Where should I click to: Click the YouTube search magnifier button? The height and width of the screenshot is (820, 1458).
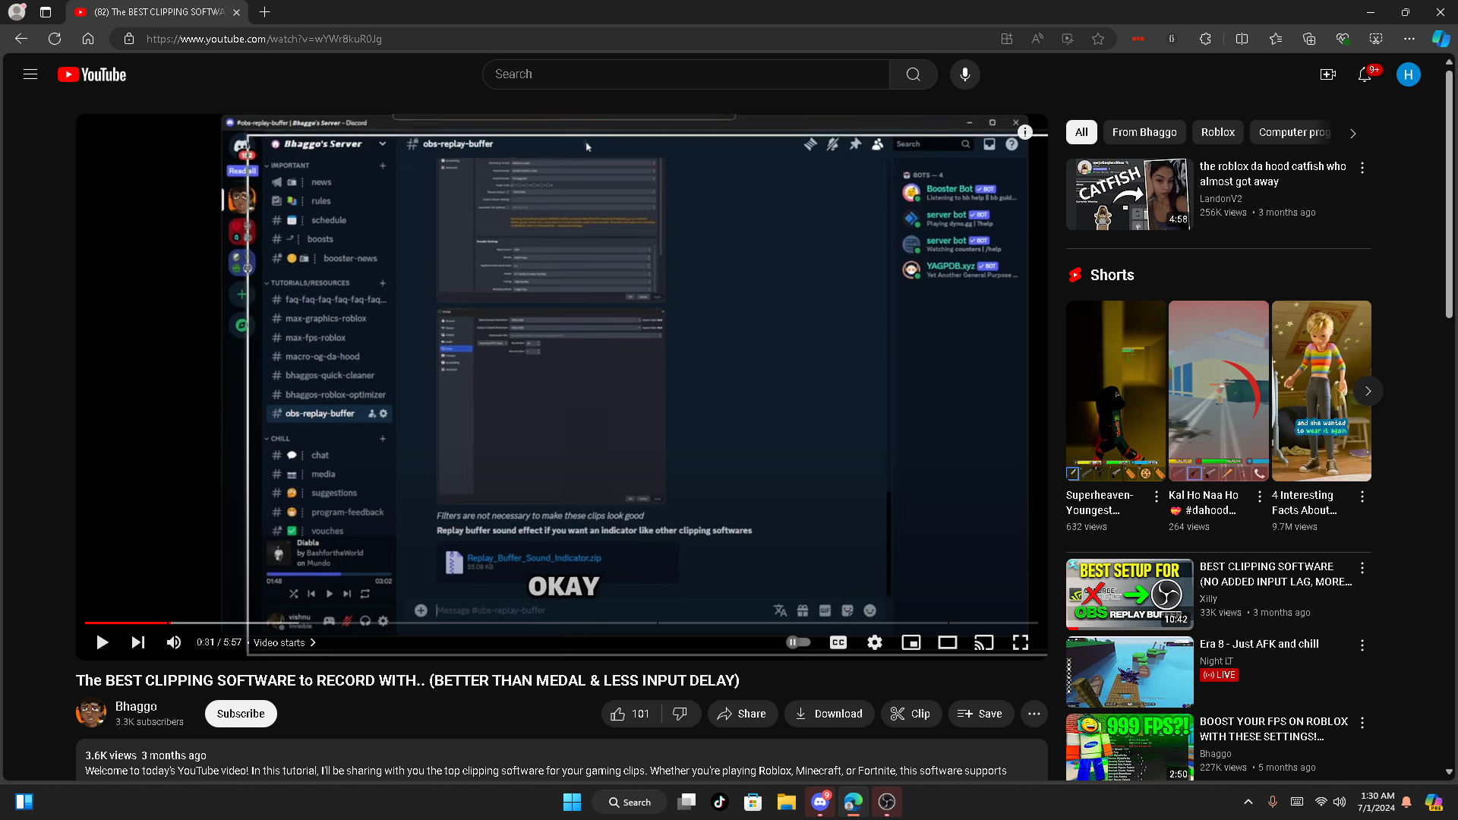click(913, 74)
